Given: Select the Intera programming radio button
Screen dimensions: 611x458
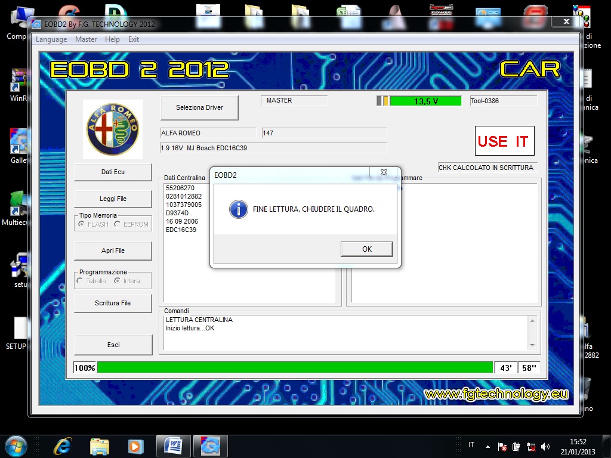Looking at the screenshot, I should 117,281.
